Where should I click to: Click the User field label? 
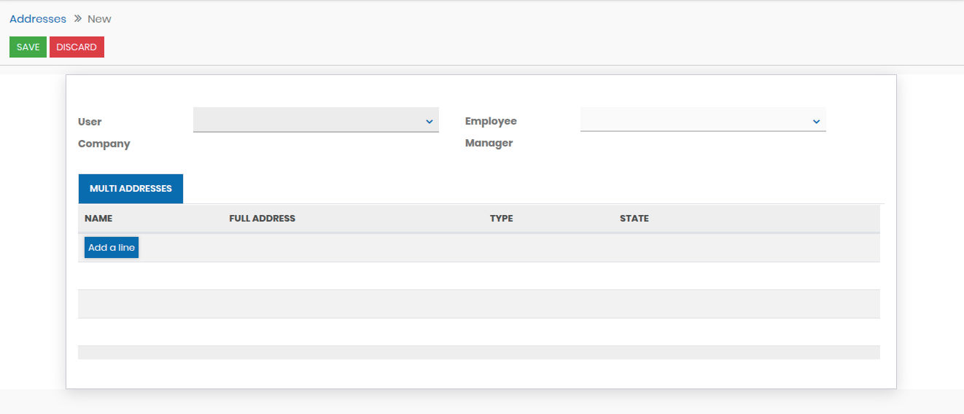point(90,122)
